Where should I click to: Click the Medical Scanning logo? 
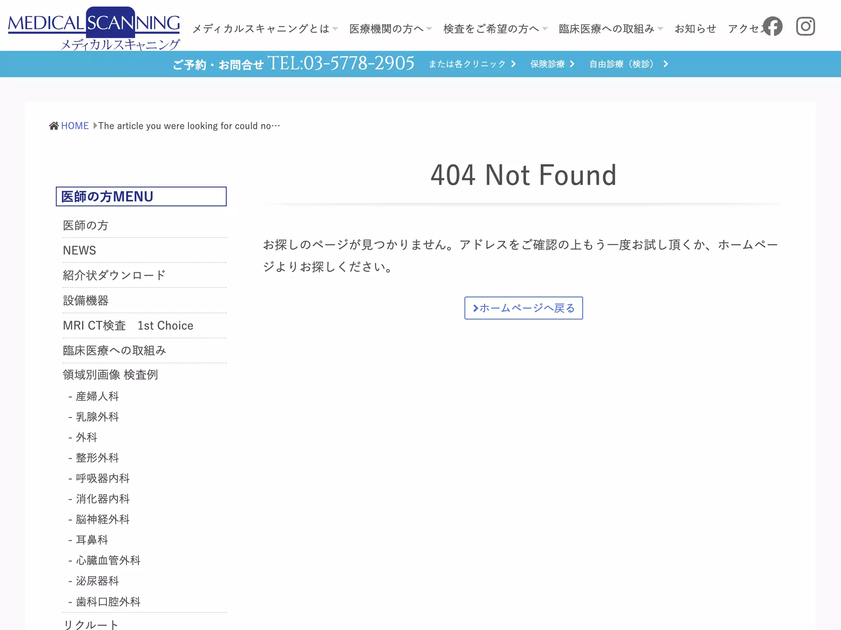(x=94, y=29)
